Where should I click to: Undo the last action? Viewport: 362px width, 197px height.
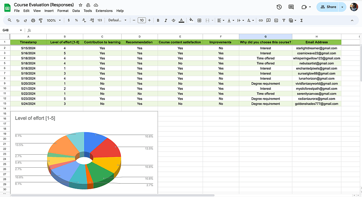[18, 20]
